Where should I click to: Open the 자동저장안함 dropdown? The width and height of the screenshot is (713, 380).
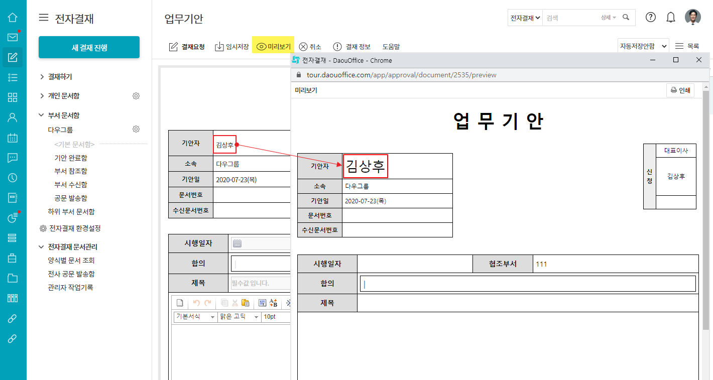[x=643, y=46]
